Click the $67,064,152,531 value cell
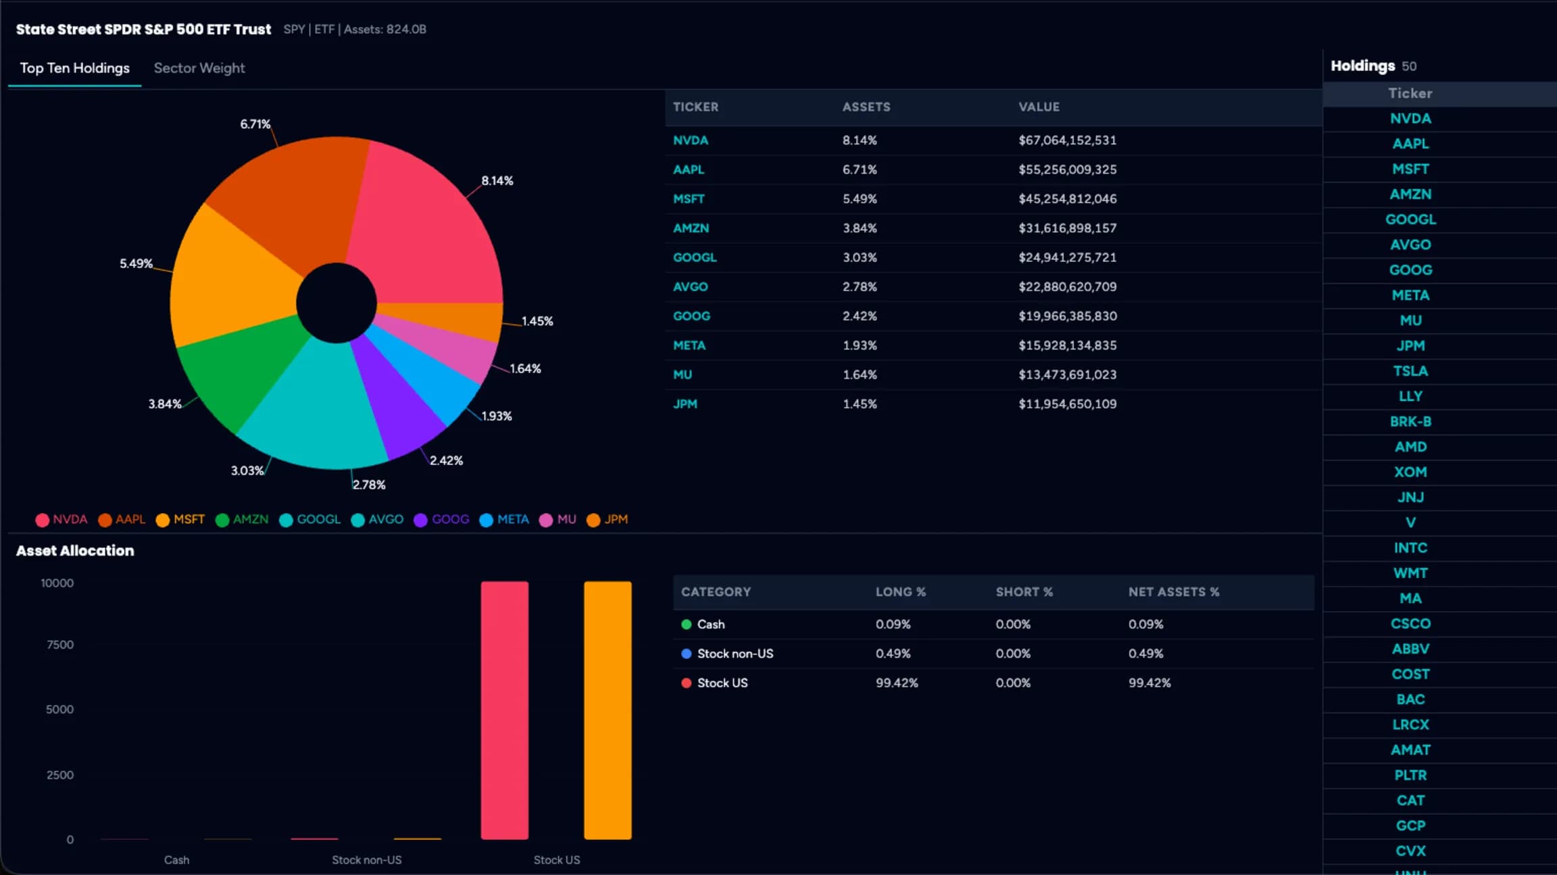1557x875 pixels. coord(1068,140)
